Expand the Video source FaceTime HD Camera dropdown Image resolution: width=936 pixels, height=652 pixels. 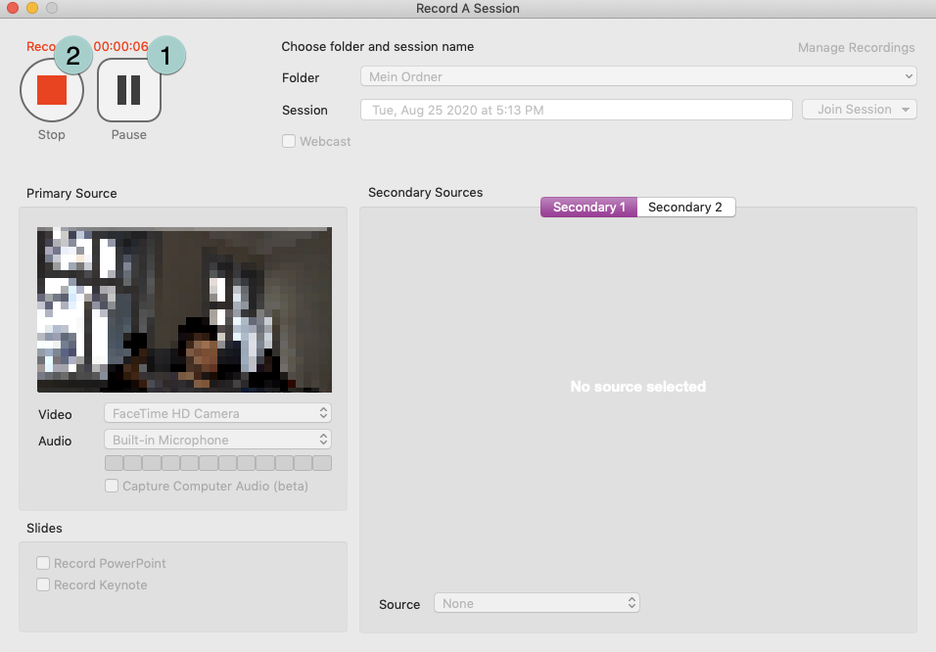pyautogui.click(x=217, y=413)
